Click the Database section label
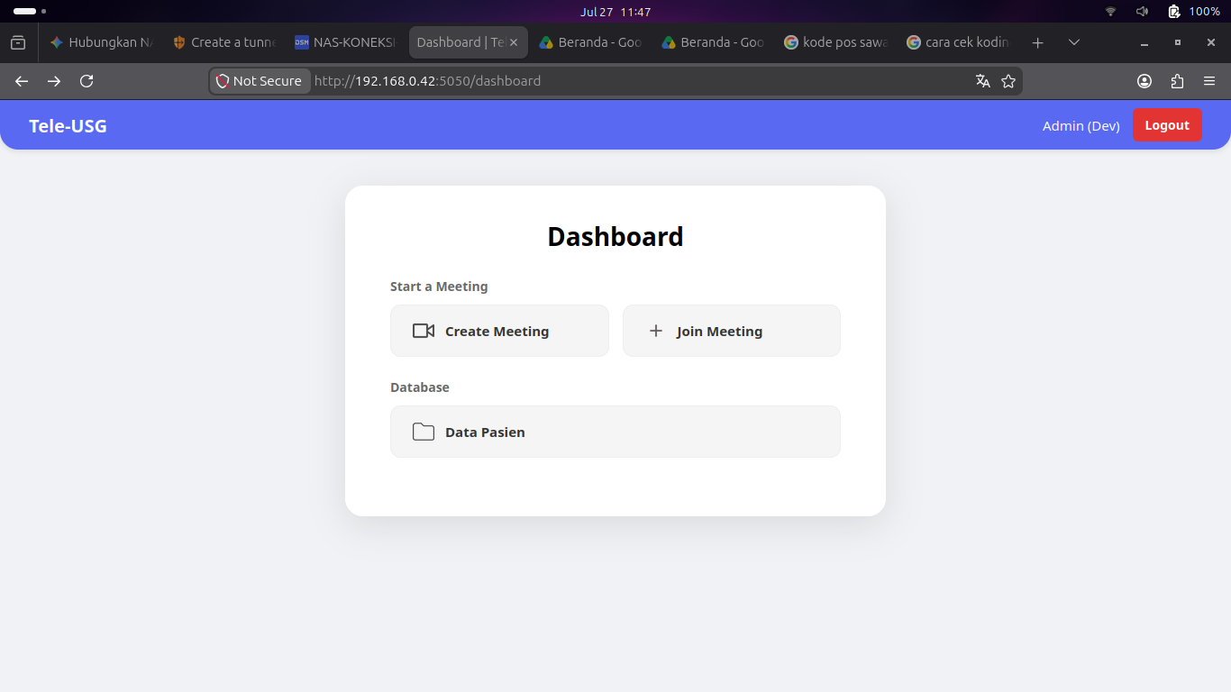1231x692 pixels. click(x=420, y=387)
